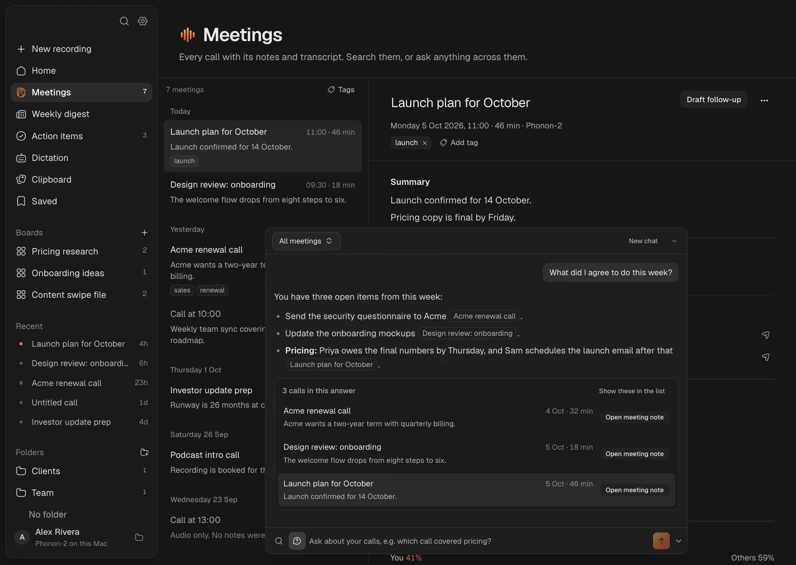The width and height of the screenshot is (796, 565).
Task: Open meeting note for Acme renewal call
Action: pyautogui.click(x=635, y=417)
